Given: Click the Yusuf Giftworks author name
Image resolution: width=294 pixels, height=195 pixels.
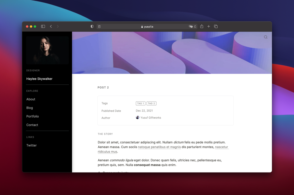Looking at the screenshot, I should pyautogui.click(x=151, y=118).
